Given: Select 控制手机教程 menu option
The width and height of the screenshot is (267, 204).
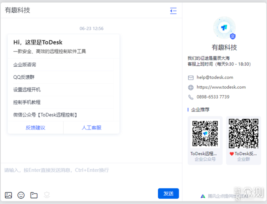Looking at the screenshot, I should (64, 102).
